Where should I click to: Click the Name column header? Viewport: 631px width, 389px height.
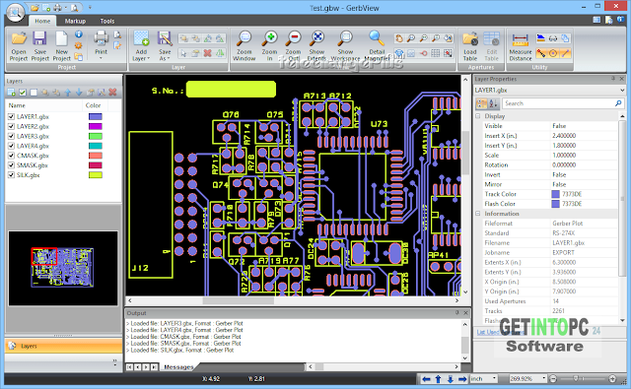tap(43, 105)
